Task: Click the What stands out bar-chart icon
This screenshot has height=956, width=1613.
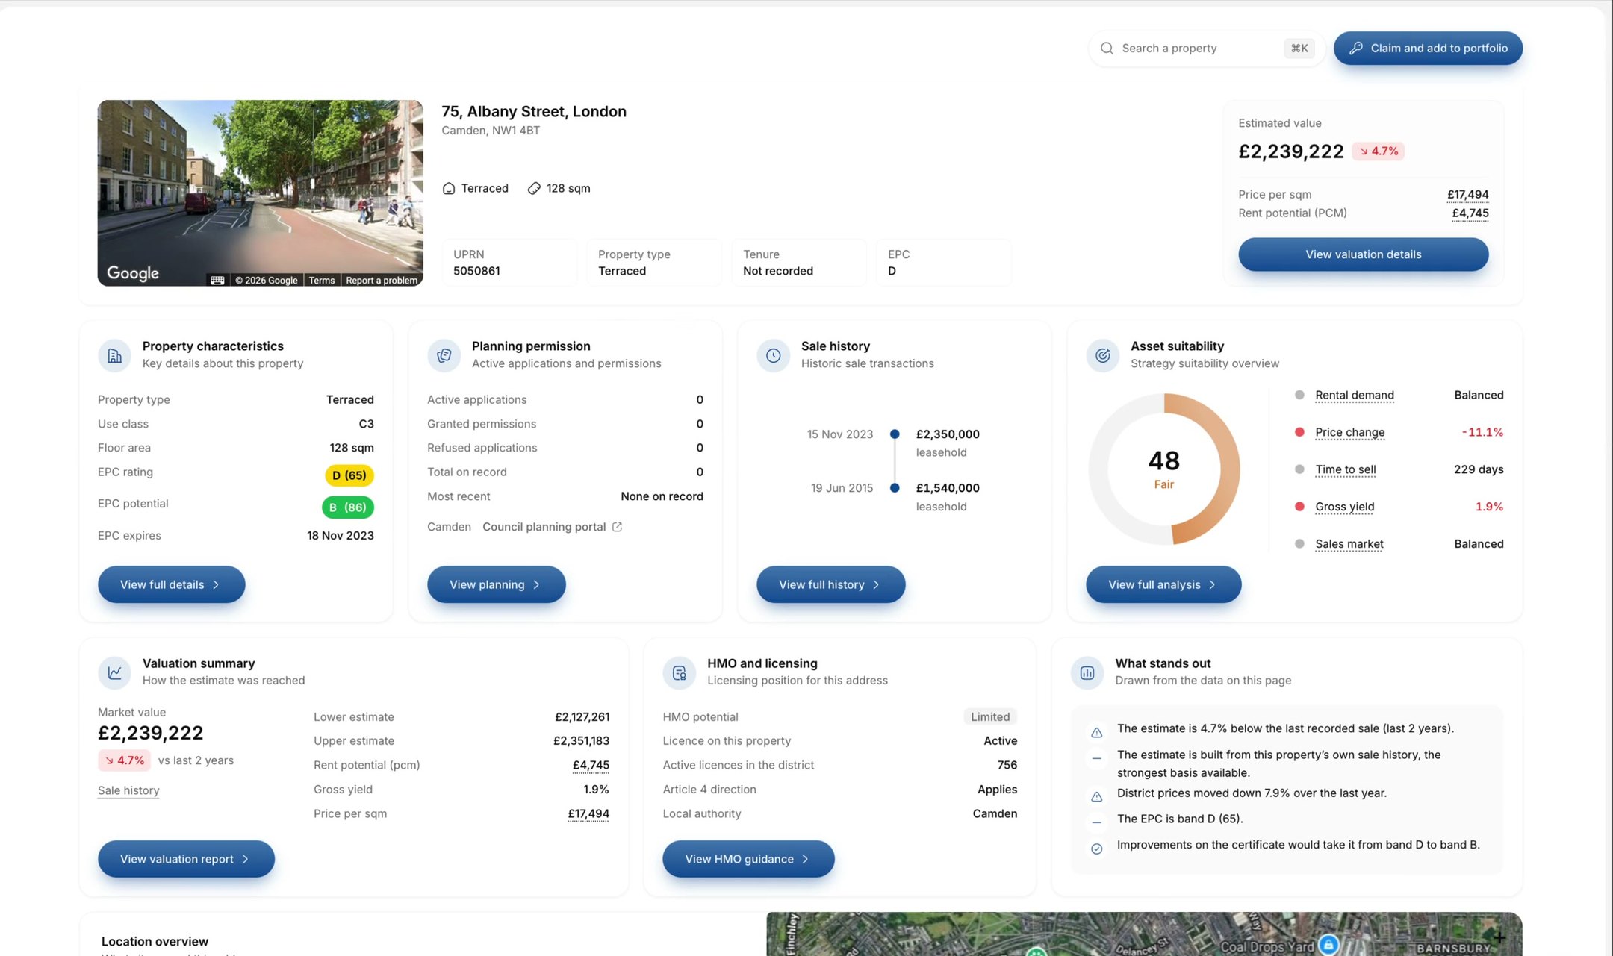Action: coord(1087,672)
